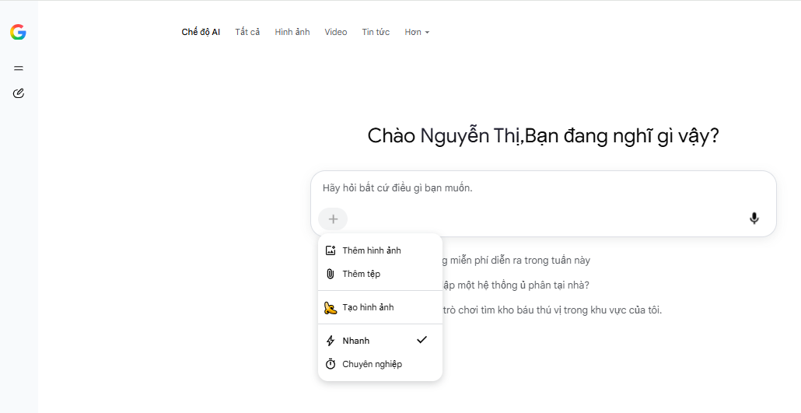Viewport: 801px width, 413px height.
Task: Click the image icon beside Thêm hình ảnh
Action: click(331, 250)
